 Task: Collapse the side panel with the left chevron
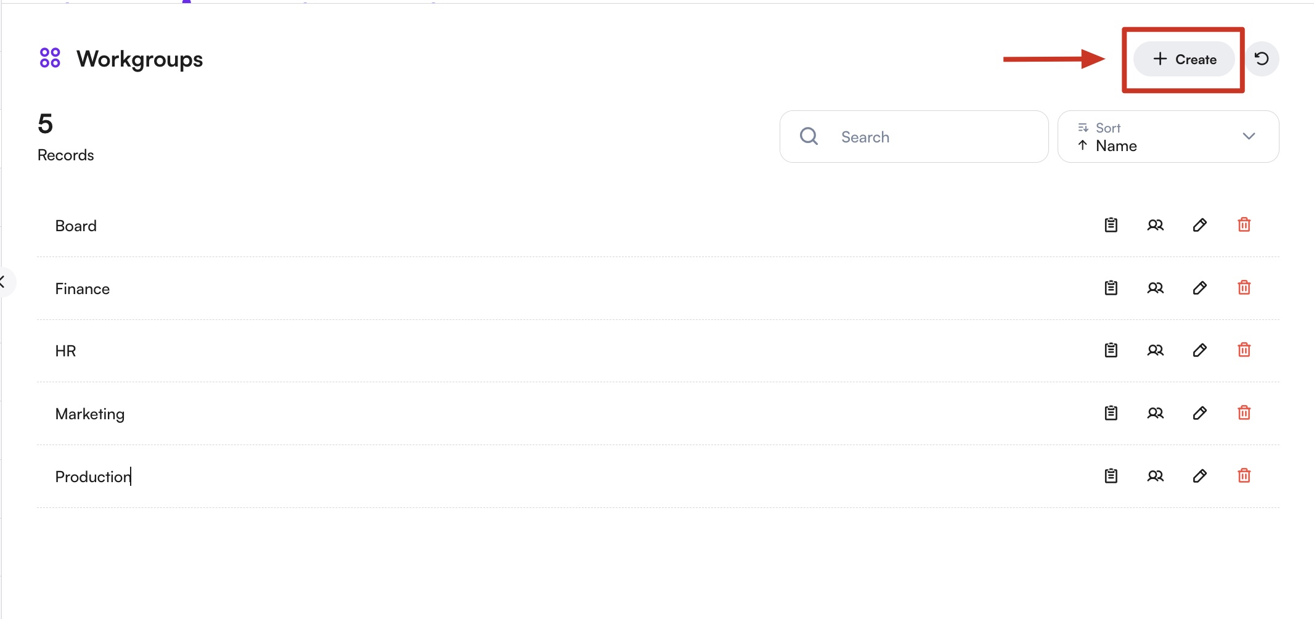(x=4, y=282)
